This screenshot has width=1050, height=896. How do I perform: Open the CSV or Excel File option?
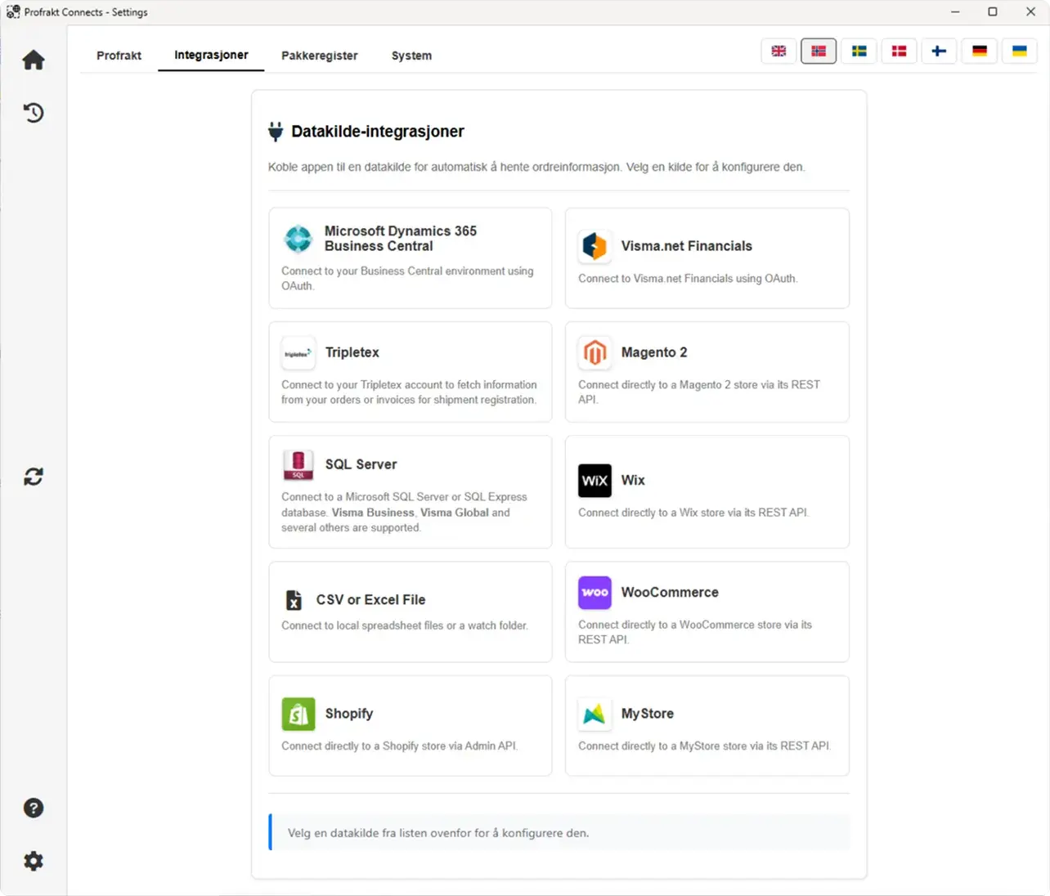tap(410, 611)
